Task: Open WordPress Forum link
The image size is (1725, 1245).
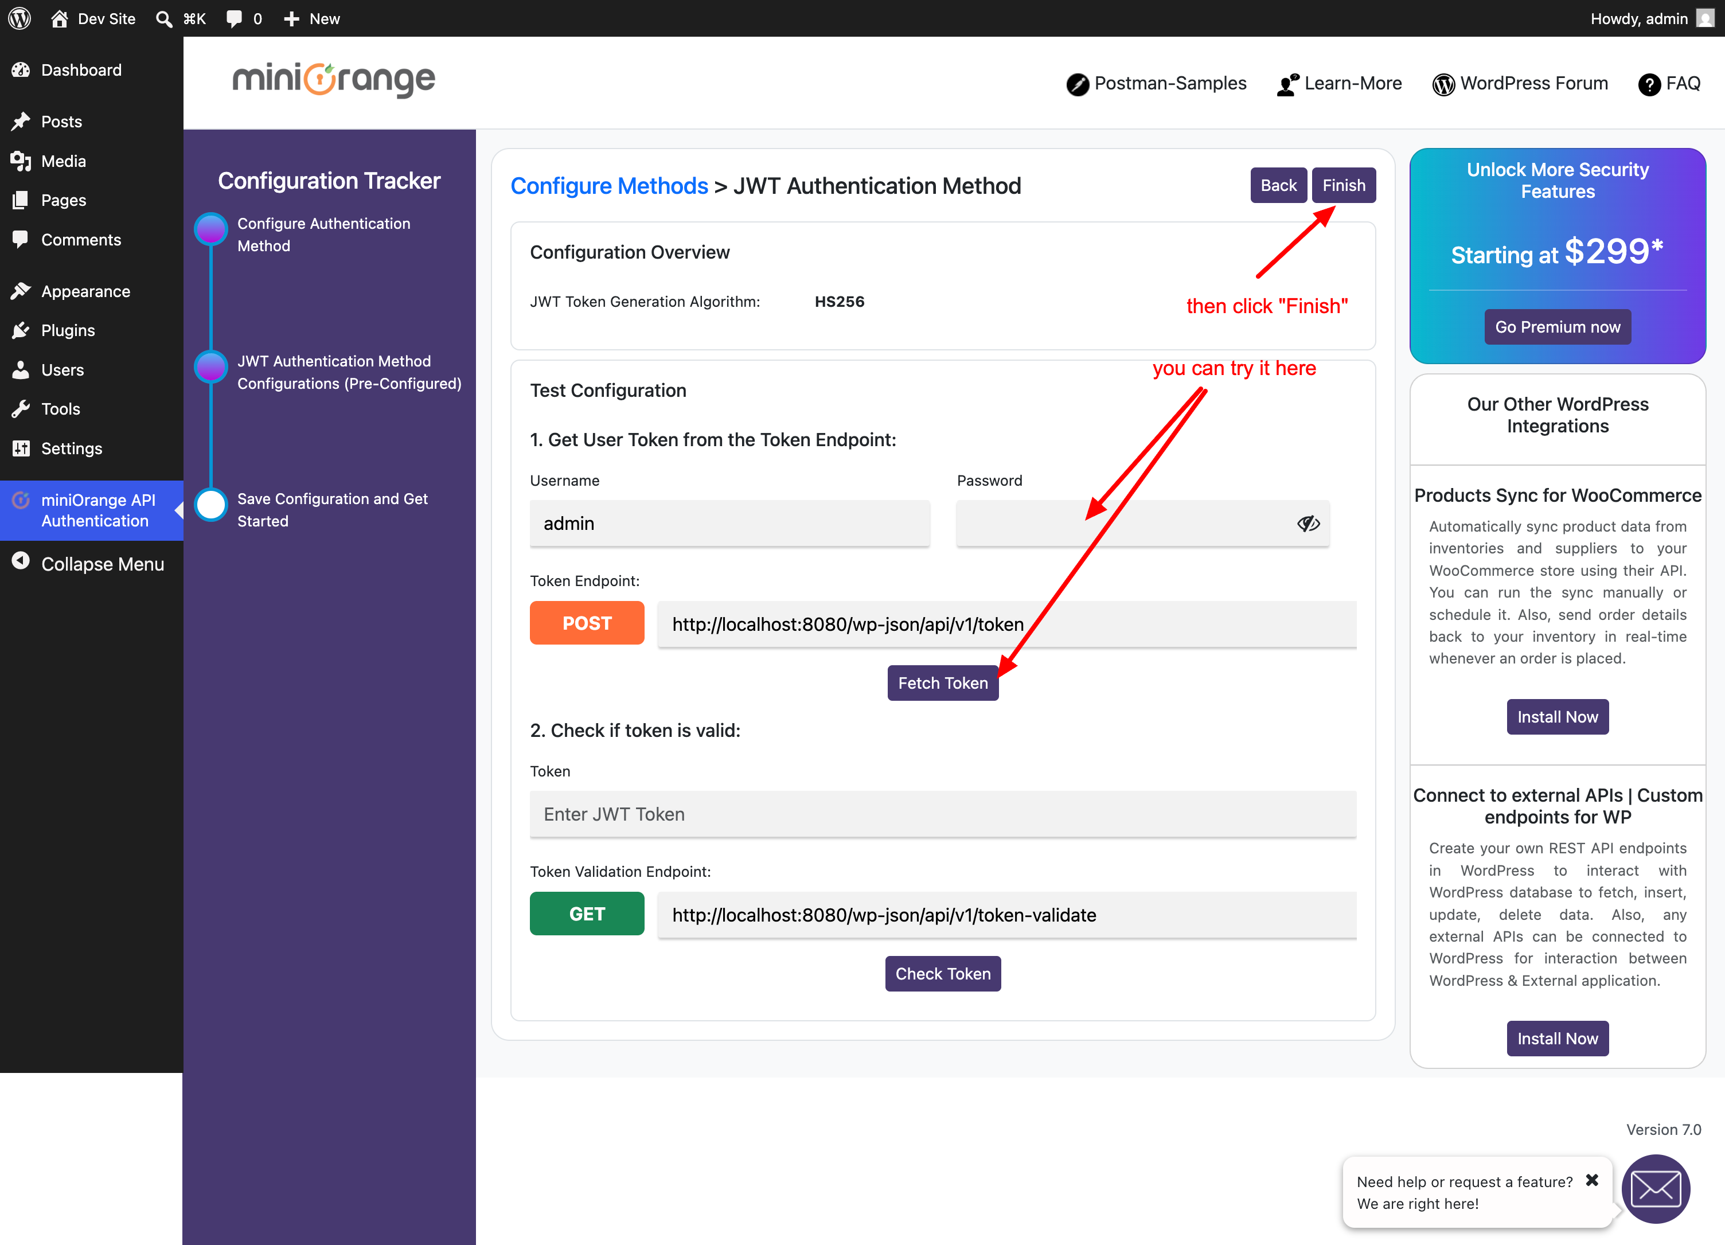Action: 1520,84
